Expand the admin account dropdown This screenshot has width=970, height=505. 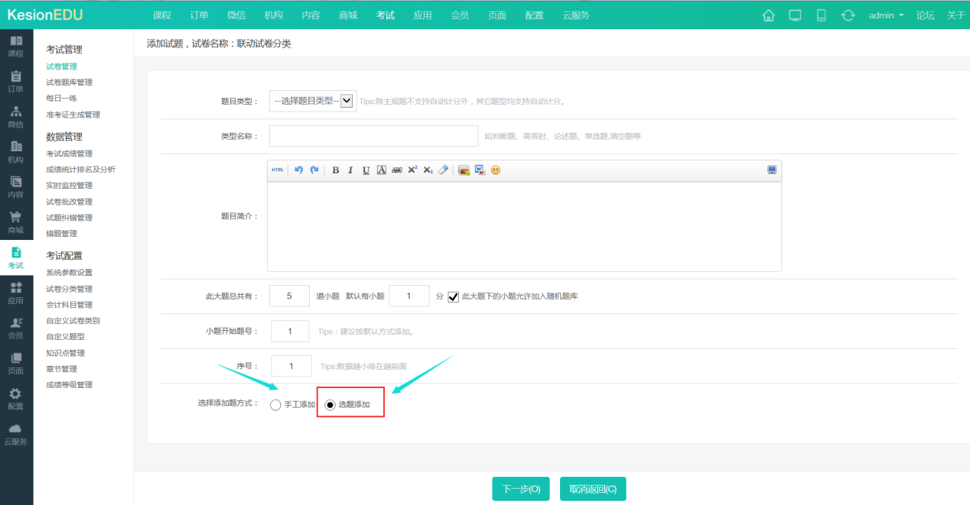click(x=886, y=15)
